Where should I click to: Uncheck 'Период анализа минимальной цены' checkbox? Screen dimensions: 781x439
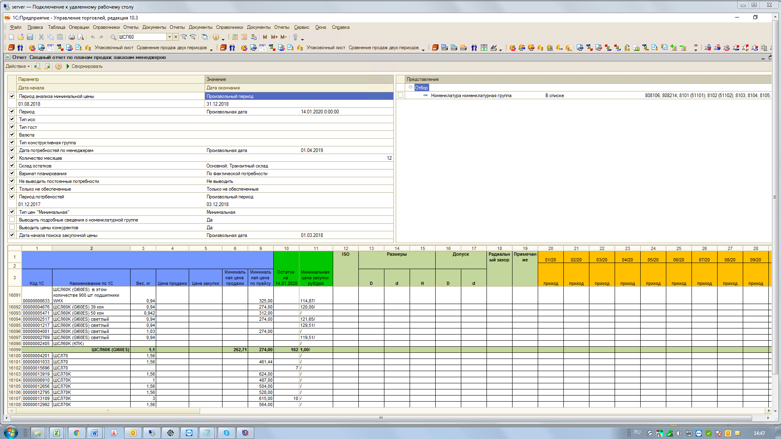12,96
